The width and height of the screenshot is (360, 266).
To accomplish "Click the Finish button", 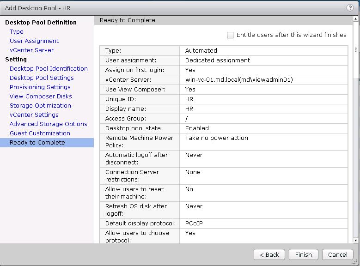I will tap(303, 254).
